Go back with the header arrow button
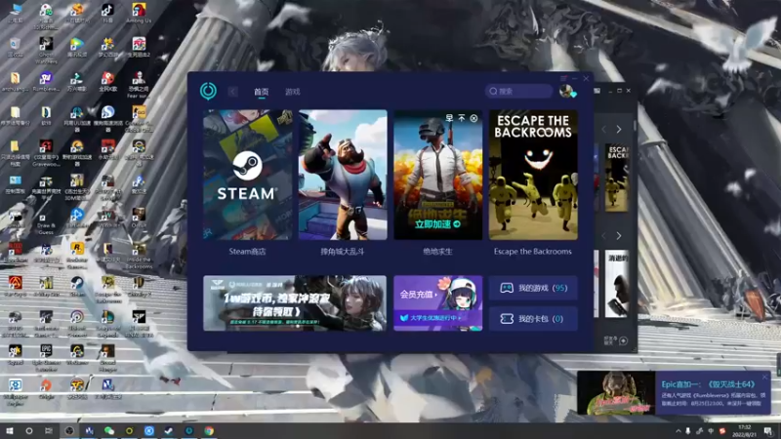Screen dimensions: 781x439 [x=233, y=92]
